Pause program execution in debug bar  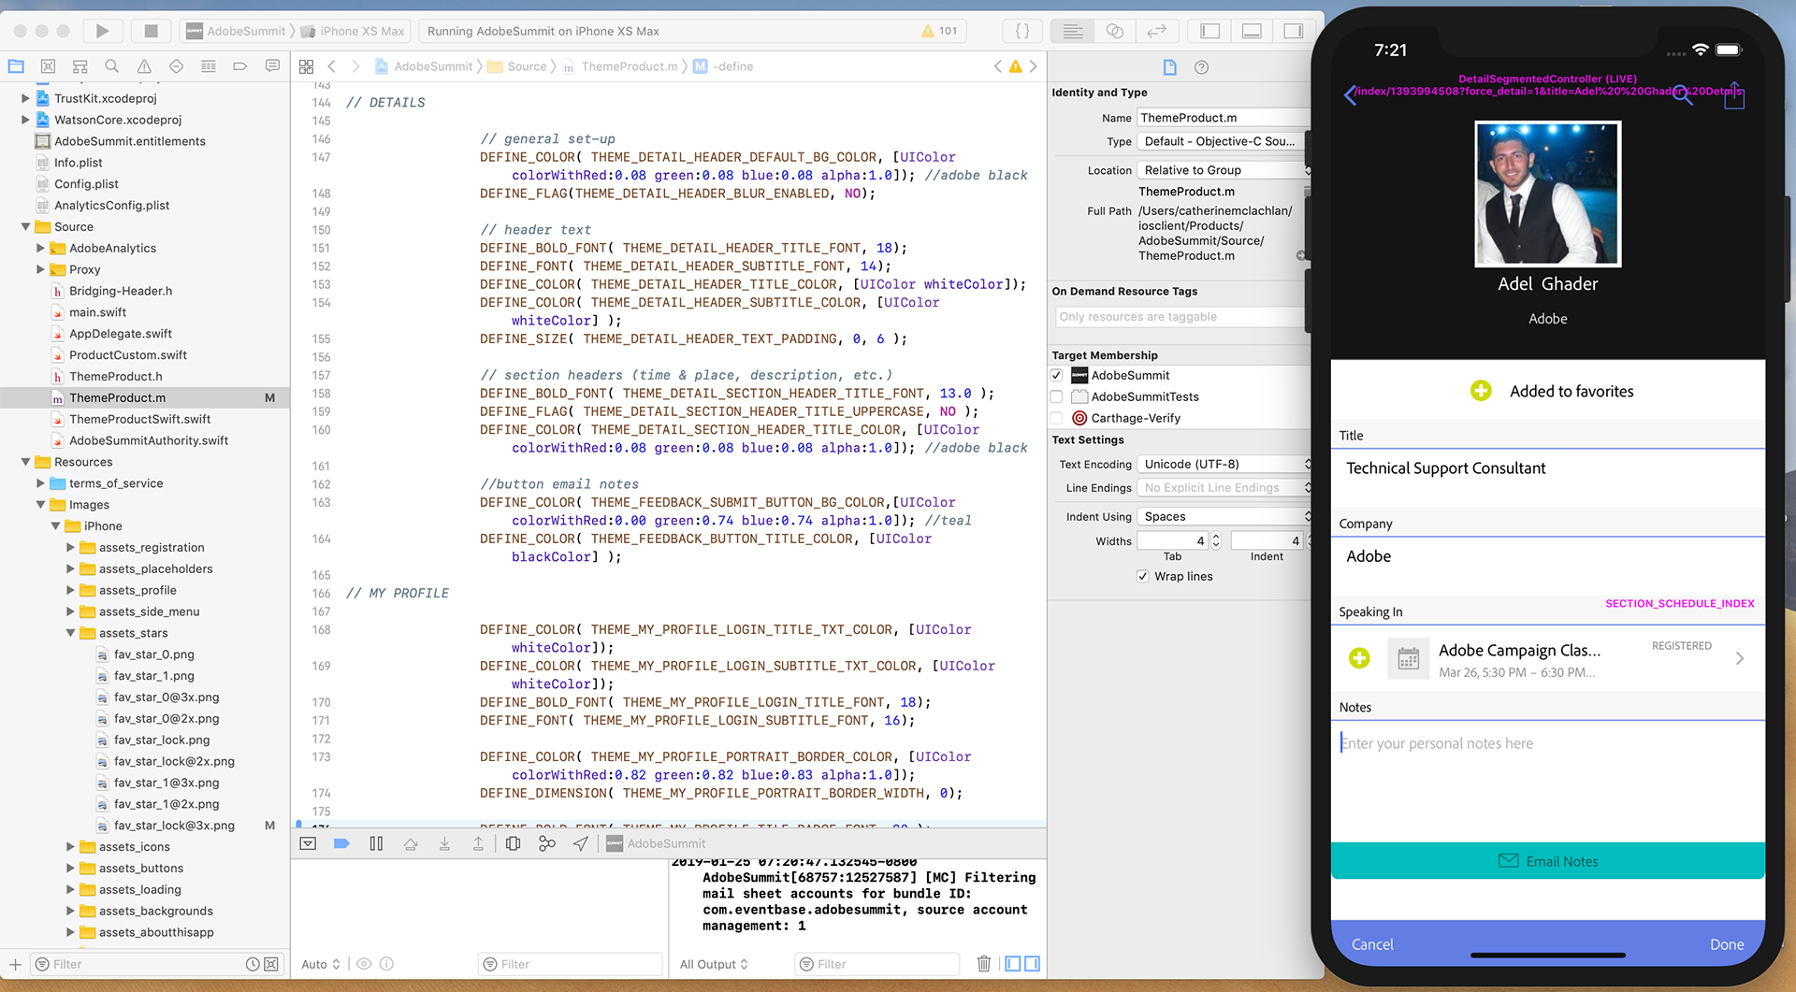coord(376,843)
